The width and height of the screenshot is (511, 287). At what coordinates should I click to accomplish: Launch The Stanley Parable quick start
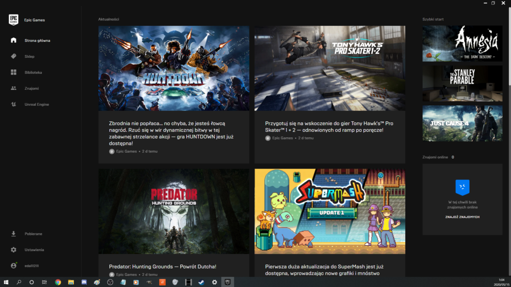coord(462,83)
